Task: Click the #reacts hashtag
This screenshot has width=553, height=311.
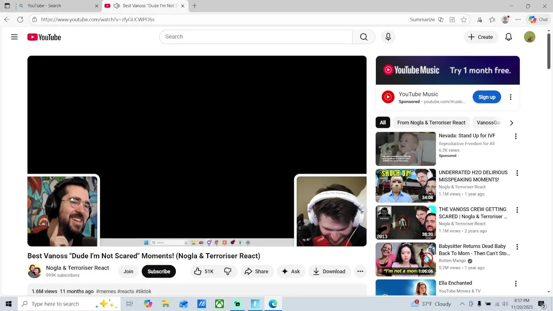Action: (126, 292)
